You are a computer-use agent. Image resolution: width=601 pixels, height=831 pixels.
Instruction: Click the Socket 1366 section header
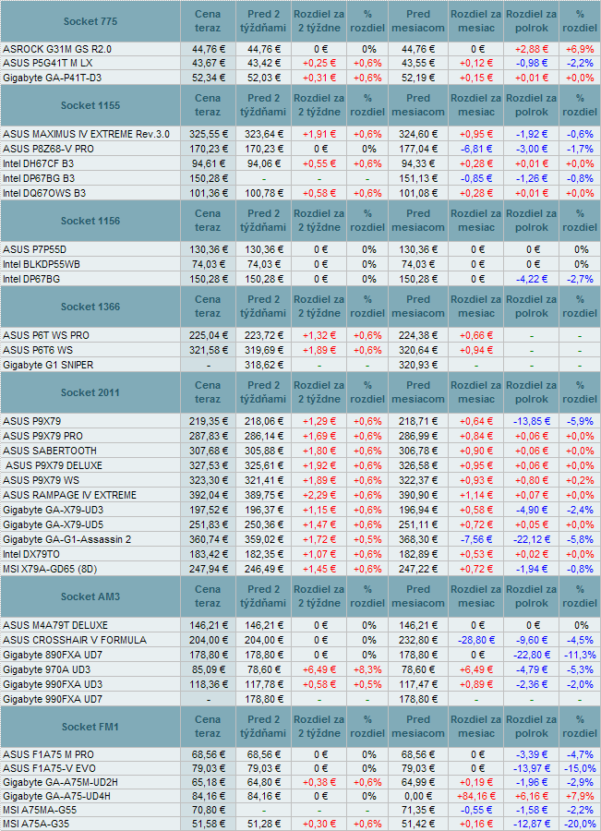tap(90, 307)
